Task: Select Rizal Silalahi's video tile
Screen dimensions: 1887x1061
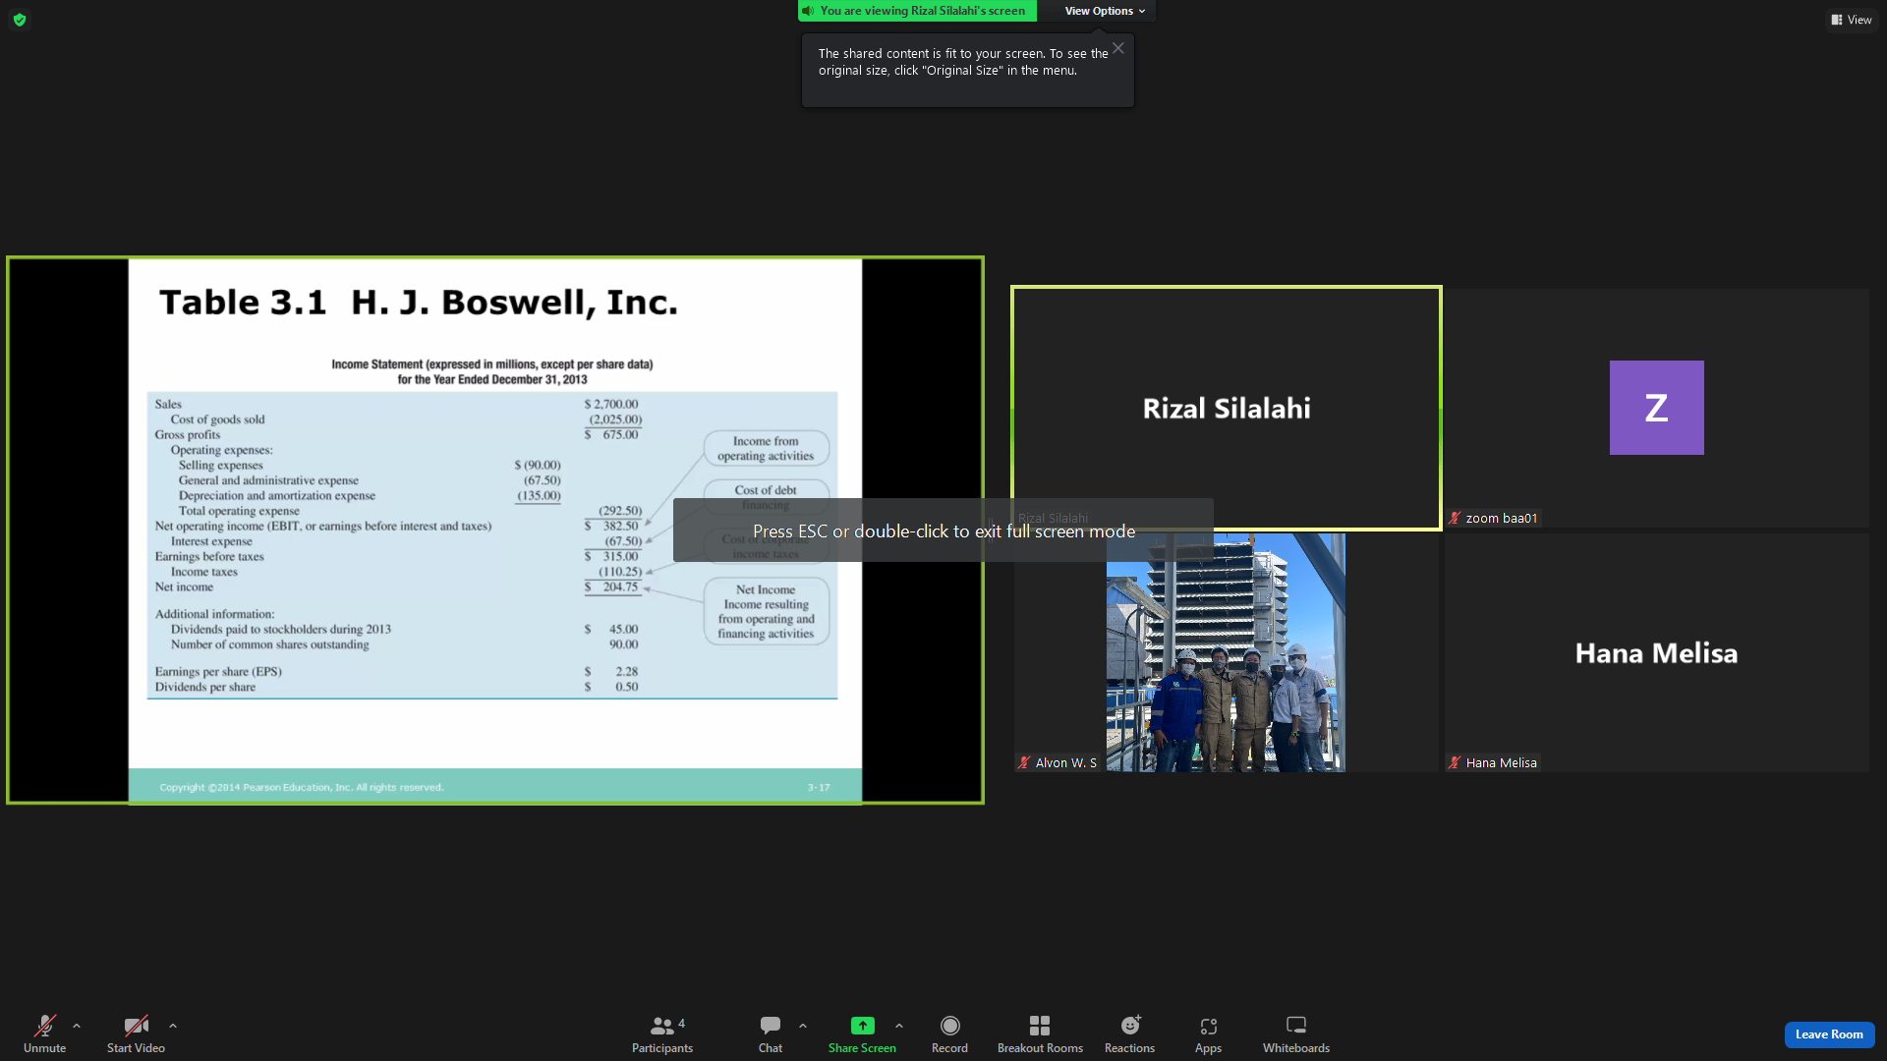Action: click(x=1227, y=408)
